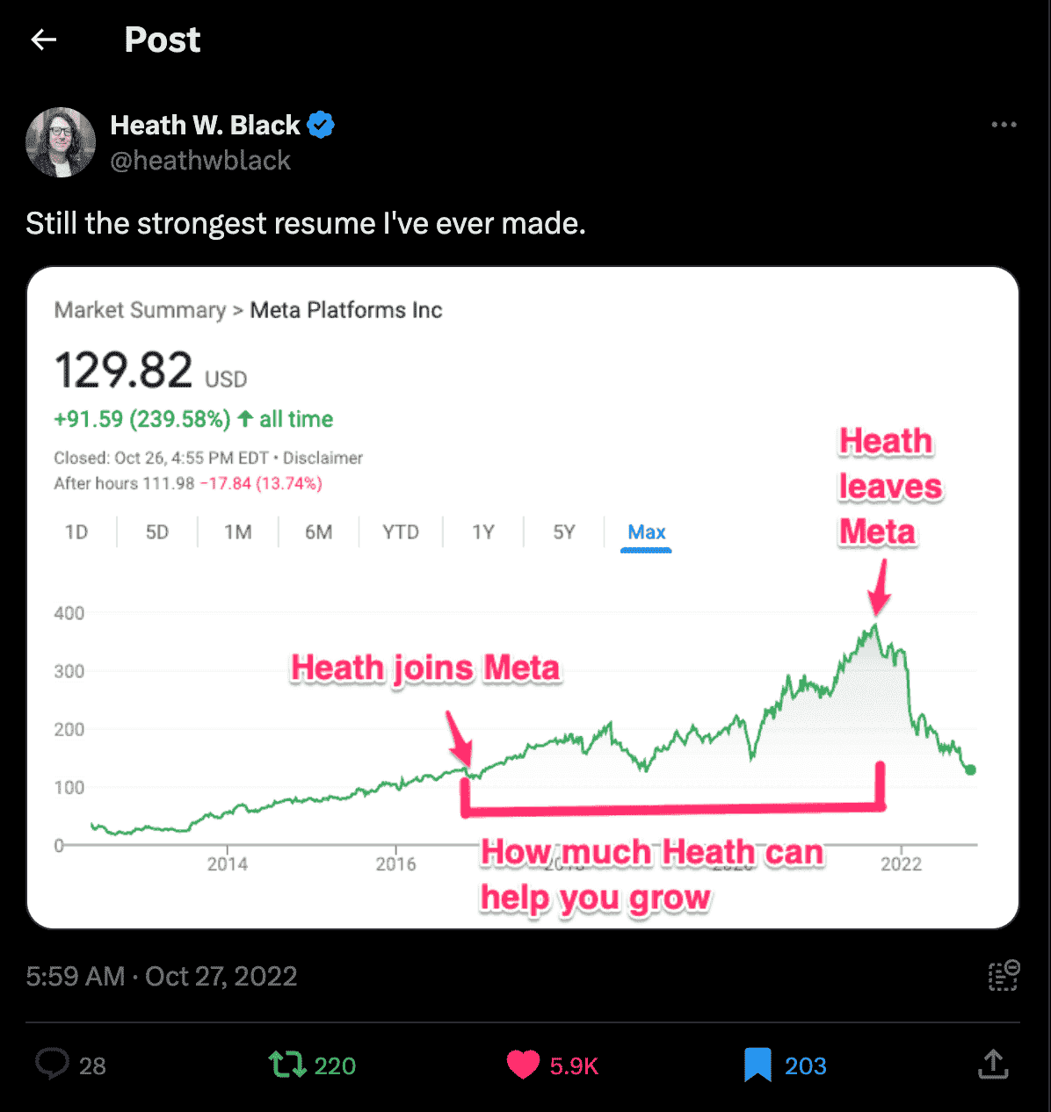
Task: Share the post via upload icon
Action: [x=993, y=1064]
